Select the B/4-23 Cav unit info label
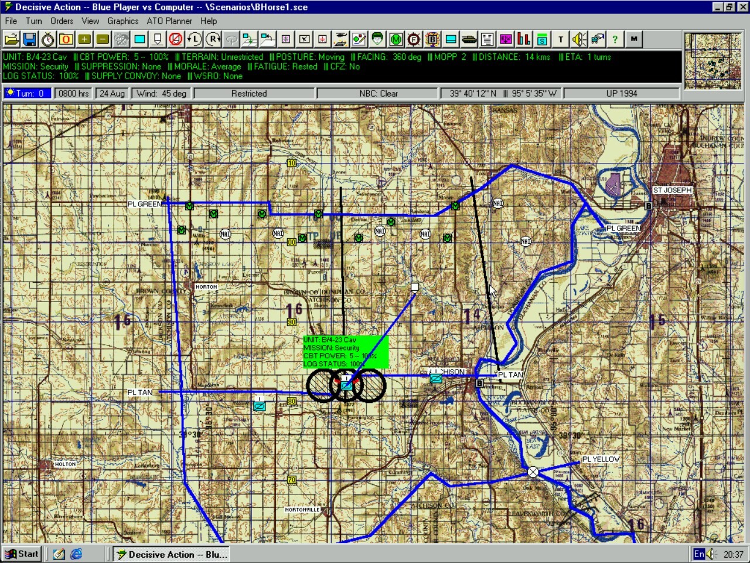Viewport: 750px width, 563px height. (x=346, y=352)
